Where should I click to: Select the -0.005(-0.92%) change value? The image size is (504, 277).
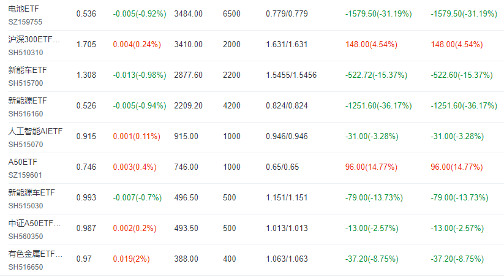coord(140,14)
